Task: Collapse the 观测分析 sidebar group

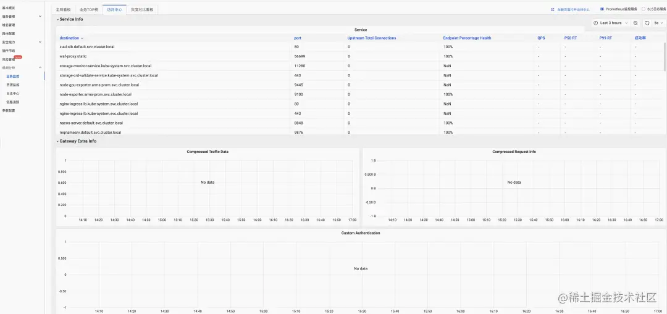Action: (x=40, y=68)
